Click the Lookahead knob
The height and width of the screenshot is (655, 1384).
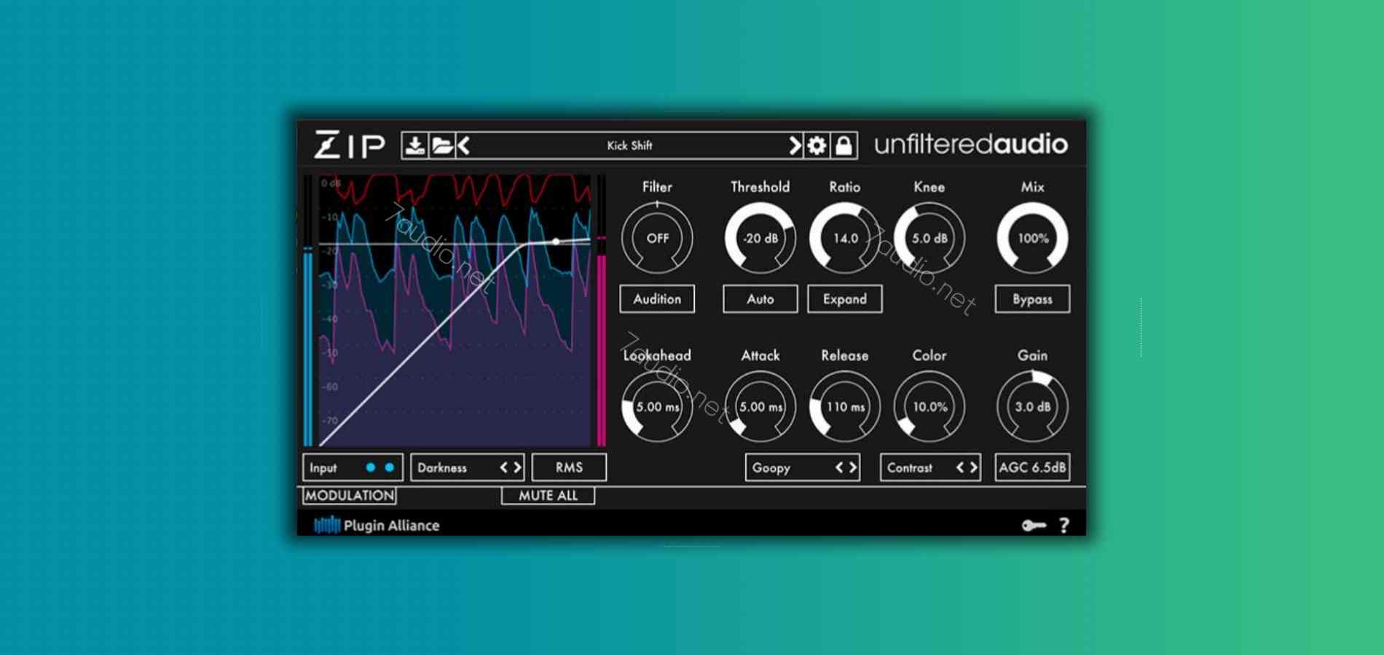pyautogui.click(x=657, y=407)
